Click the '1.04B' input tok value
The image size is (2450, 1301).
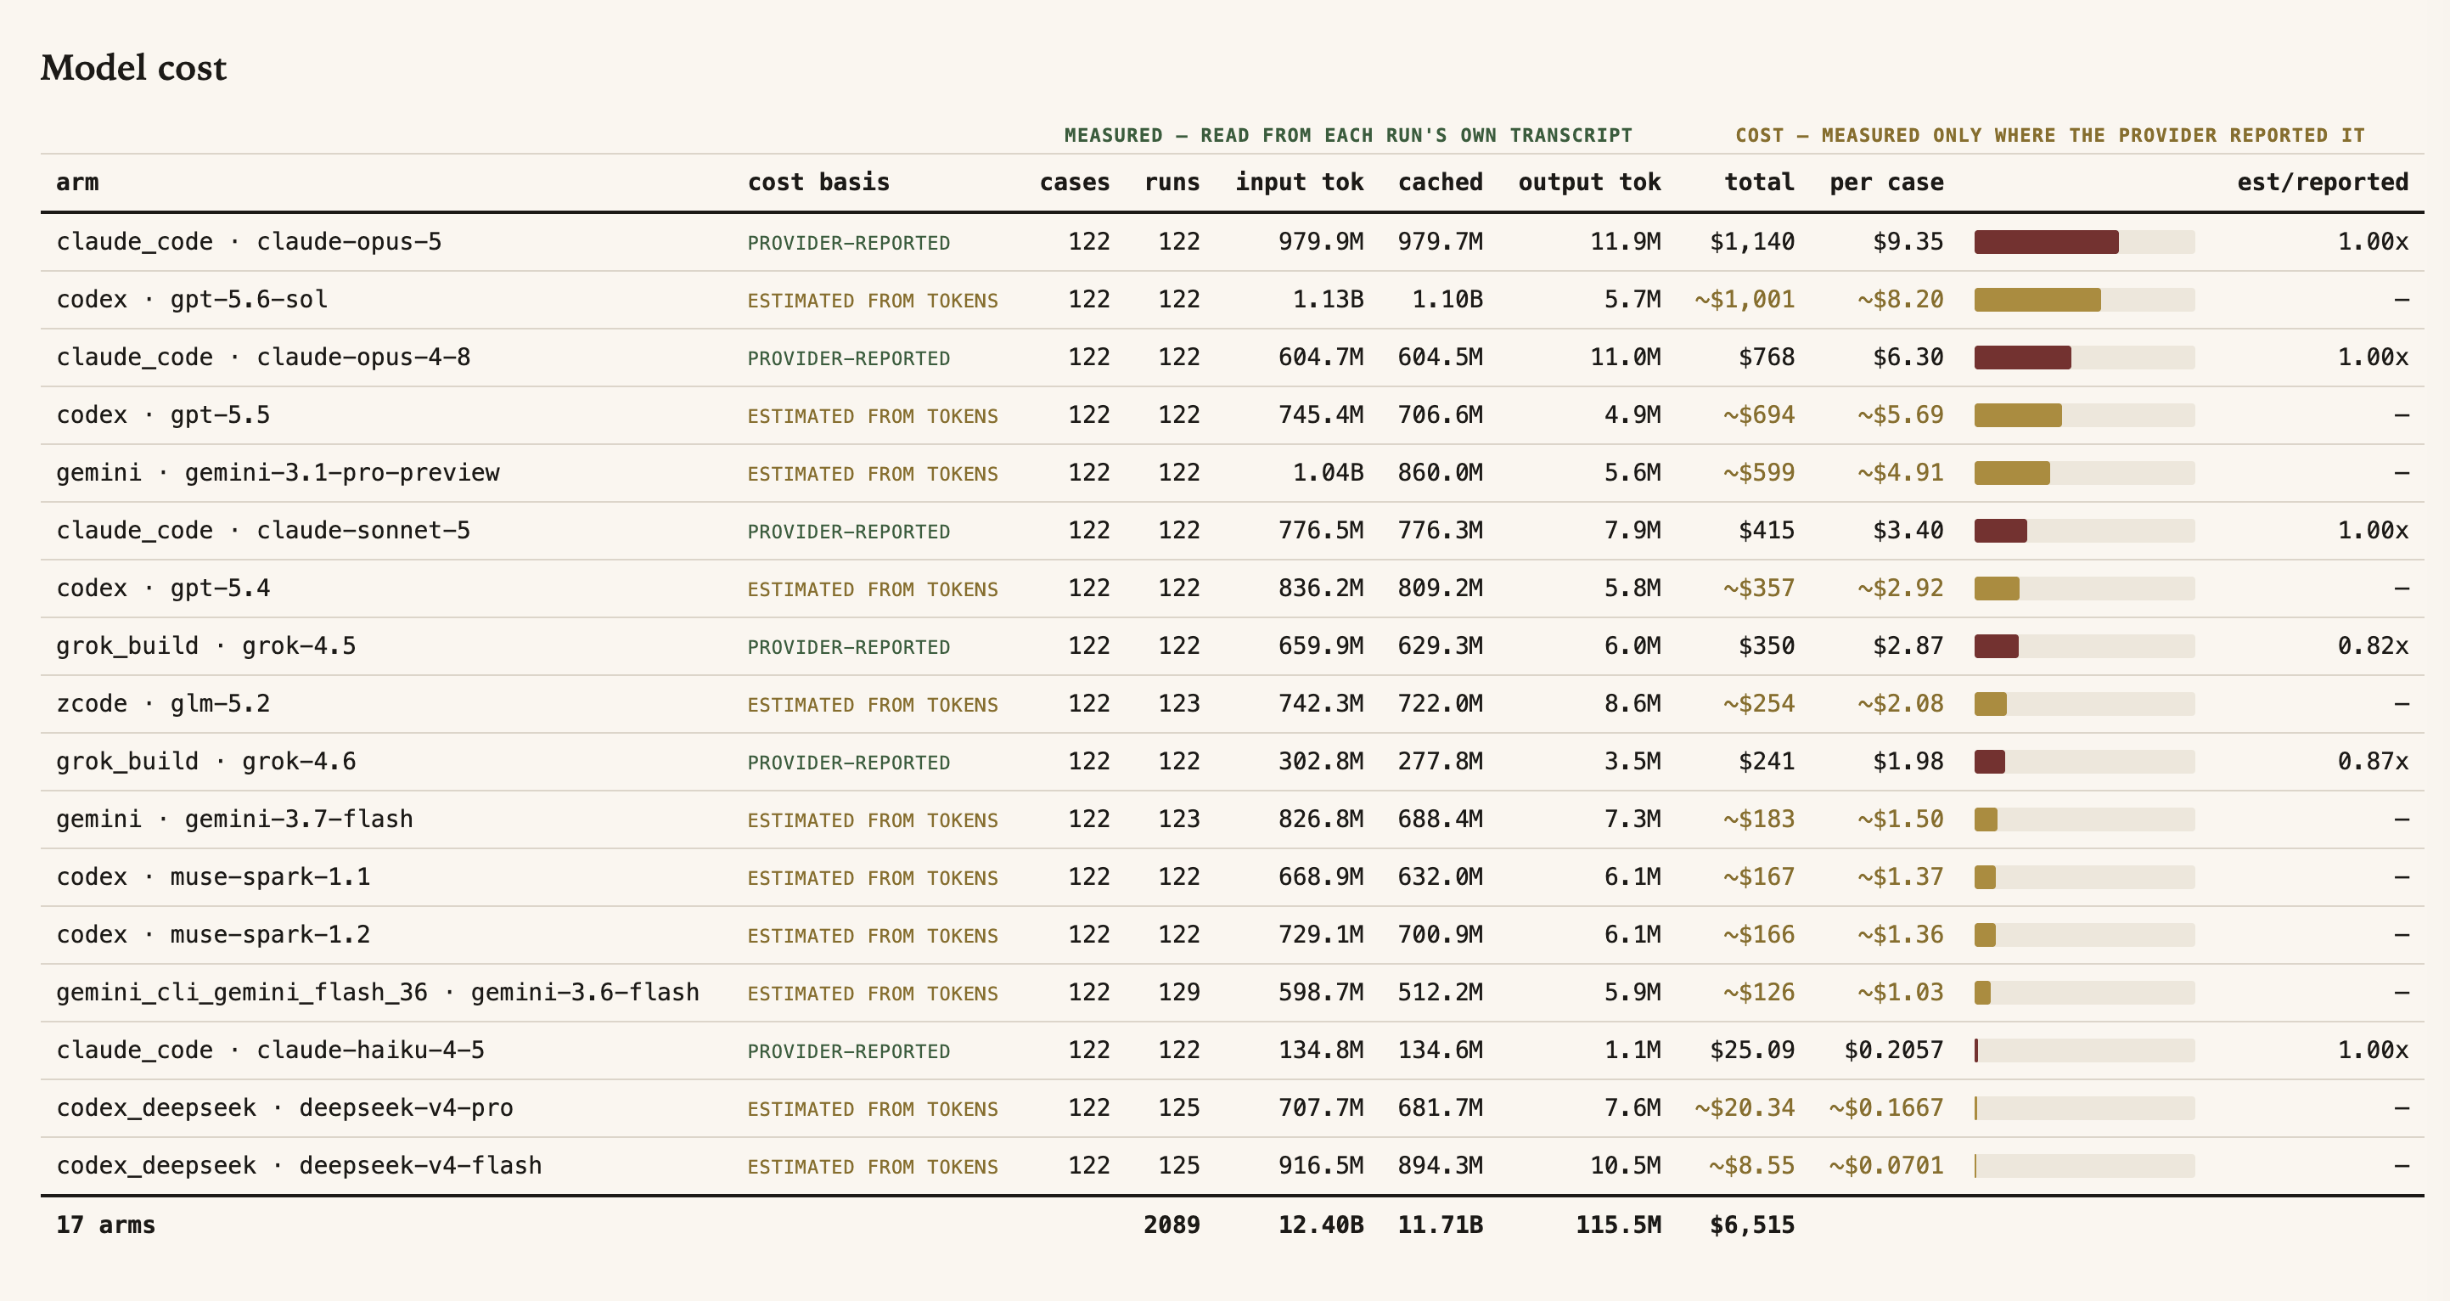(1328, 473)
